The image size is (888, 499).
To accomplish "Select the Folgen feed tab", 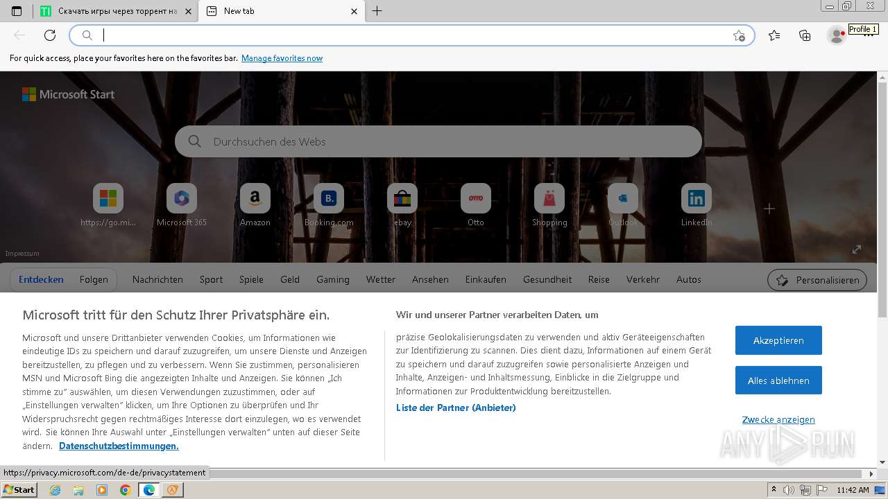I will pyautogui.click(x=94, y=279).
